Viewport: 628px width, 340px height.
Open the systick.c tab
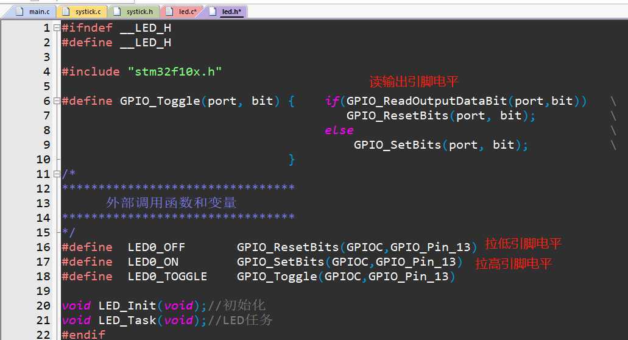[82, 12]
